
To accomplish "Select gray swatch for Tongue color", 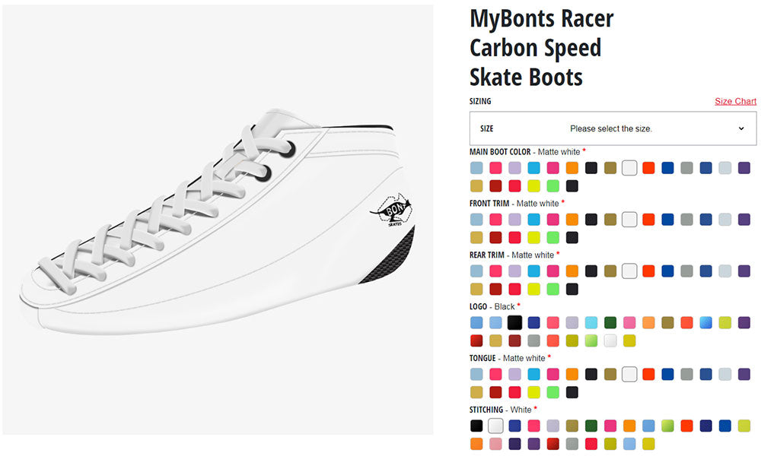I will point(686,375).
